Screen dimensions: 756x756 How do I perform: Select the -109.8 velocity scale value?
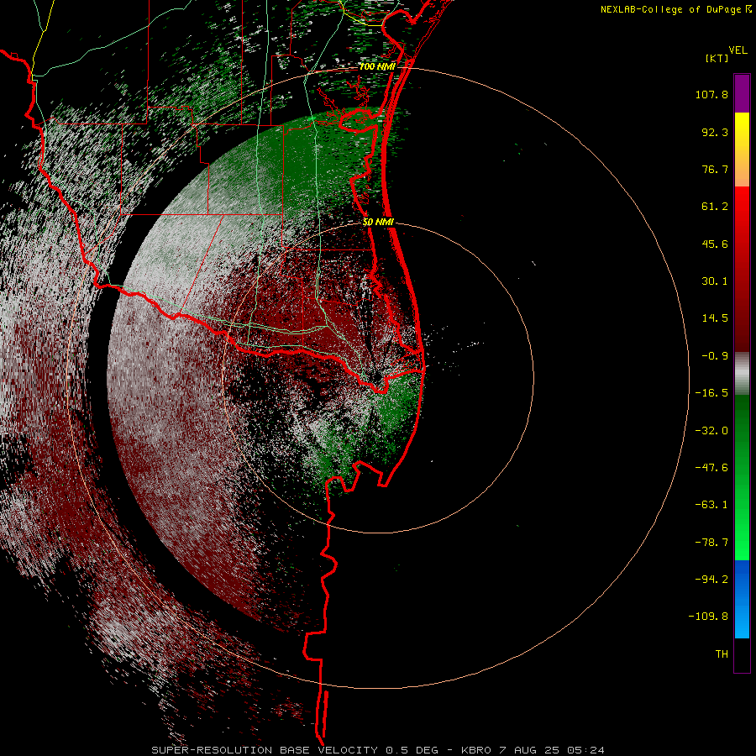pyautogui.click(x=708, y=617)
